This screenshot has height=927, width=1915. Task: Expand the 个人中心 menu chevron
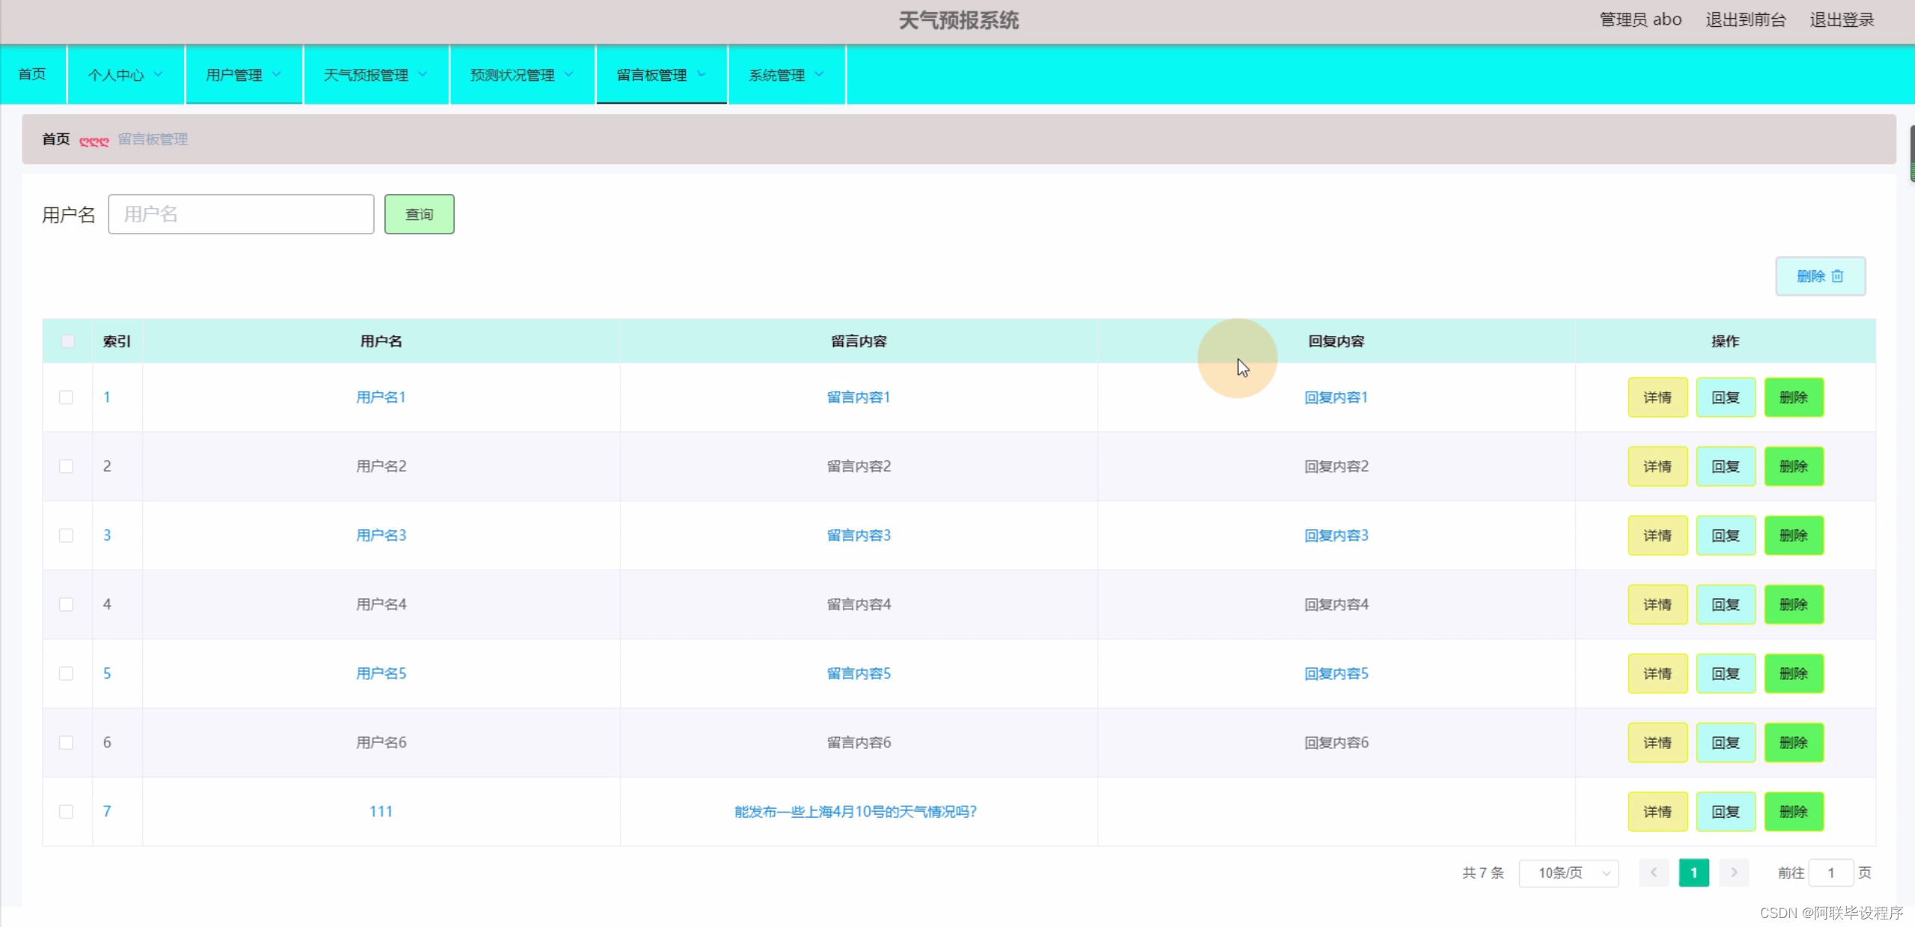click(159, 74)
